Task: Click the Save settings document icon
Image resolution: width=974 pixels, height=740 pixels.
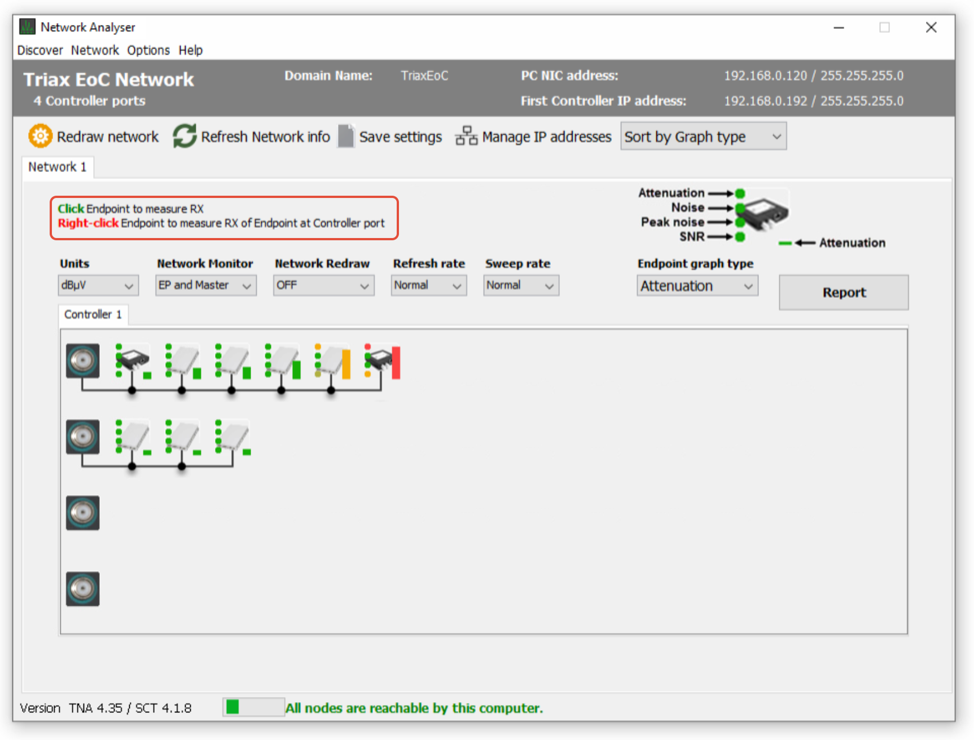Action: [346, 136]
